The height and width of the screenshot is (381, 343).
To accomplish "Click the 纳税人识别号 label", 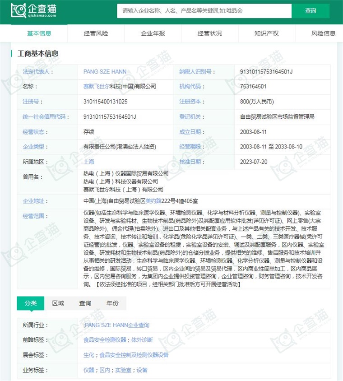I will tap(195, 72).
